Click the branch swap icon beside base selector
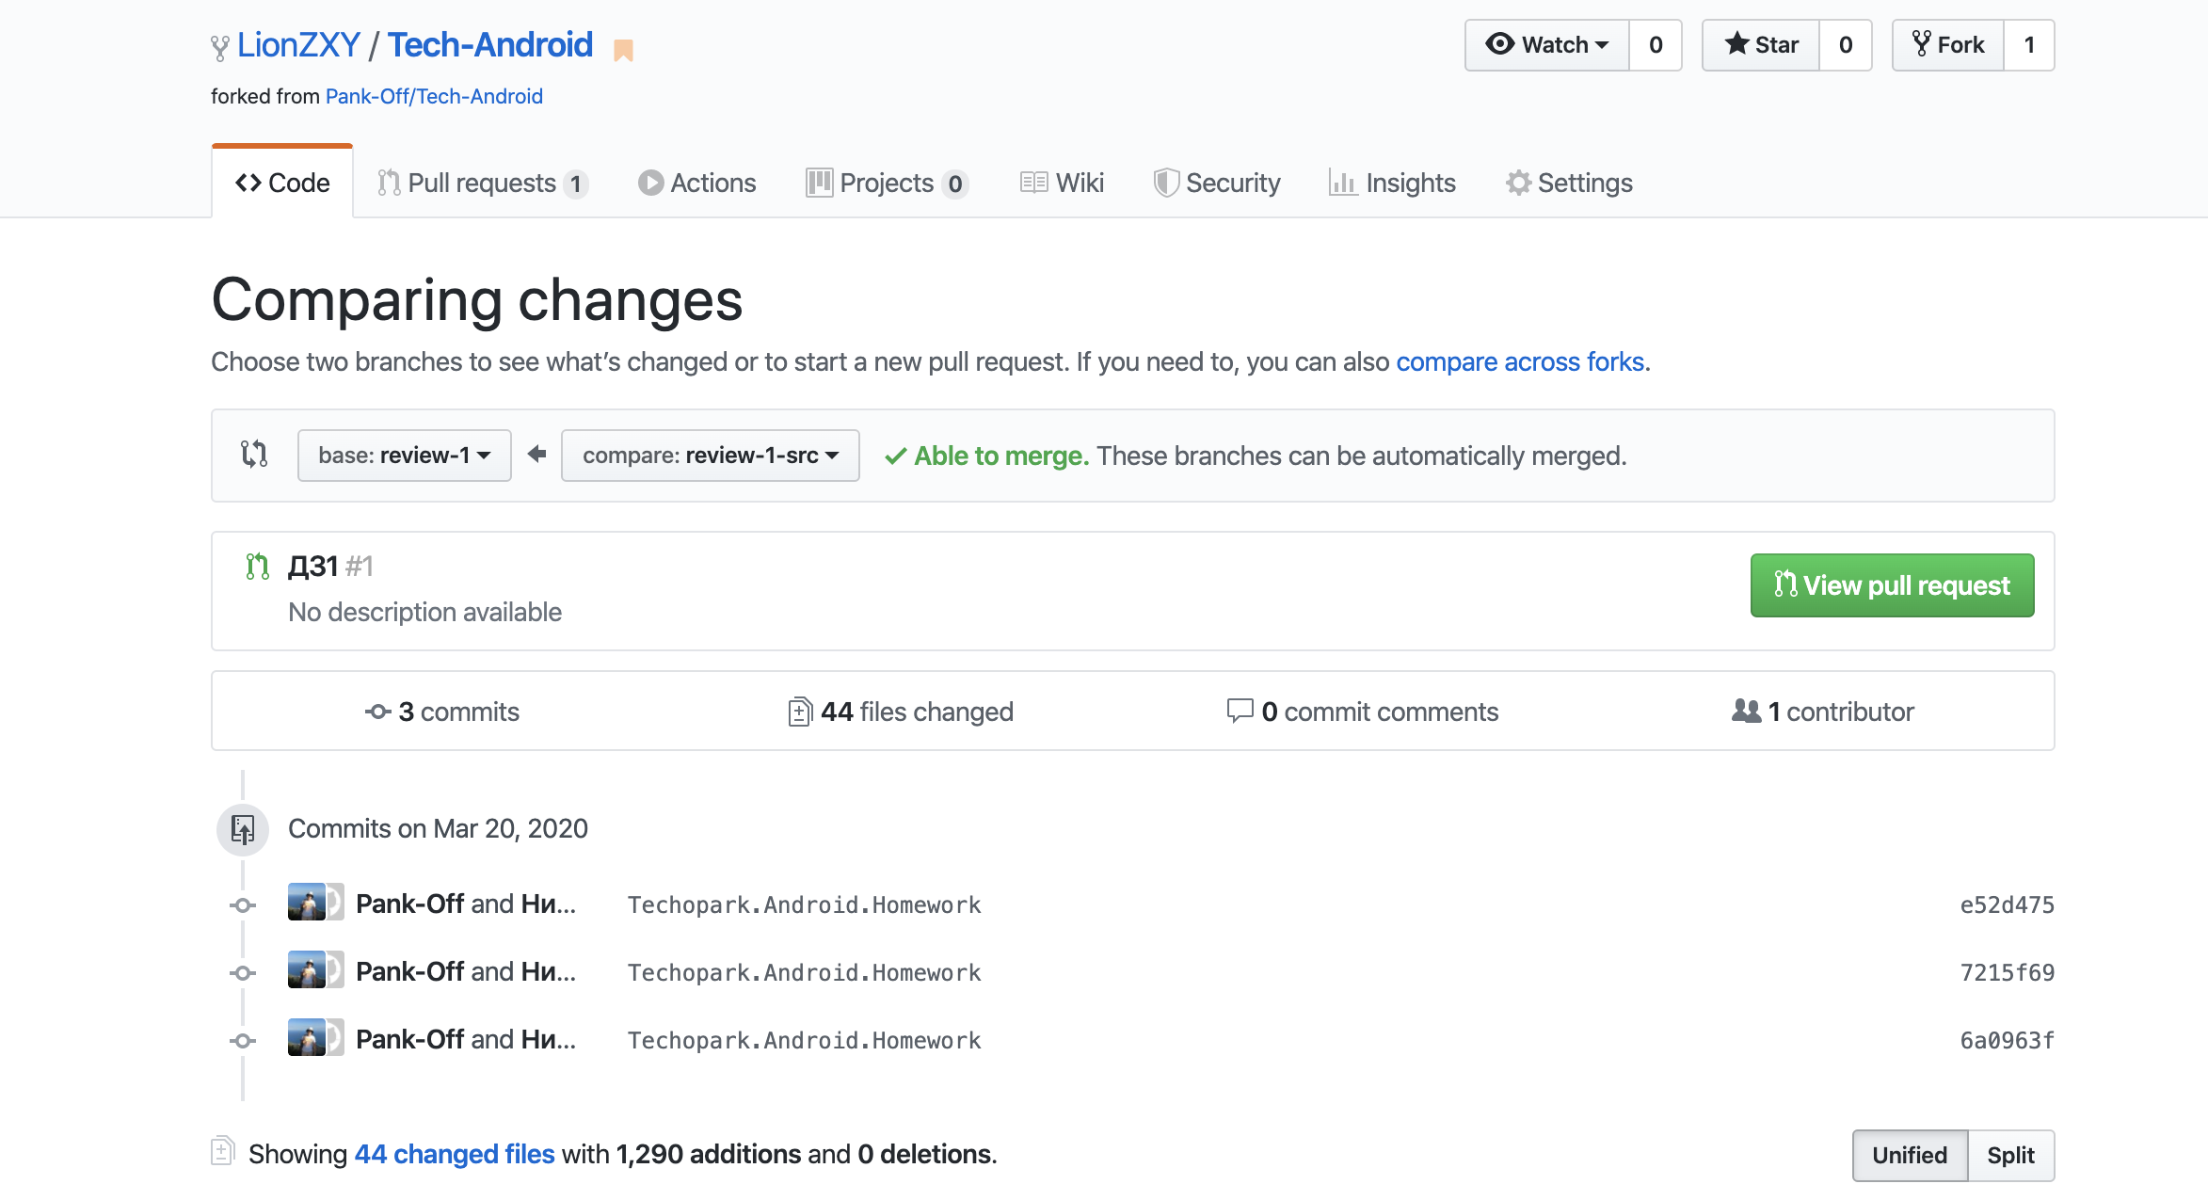The width and height of the screenshot is (2208, 1184). point(254,455)
